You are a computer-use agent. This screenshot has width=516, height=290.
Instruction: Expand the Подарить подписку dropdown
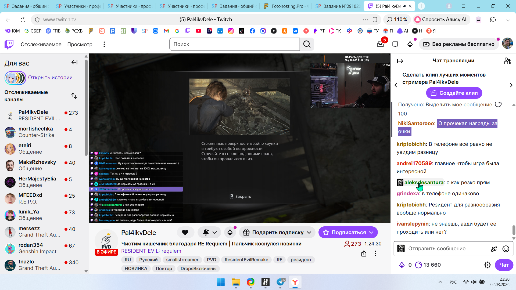(309, 233)
